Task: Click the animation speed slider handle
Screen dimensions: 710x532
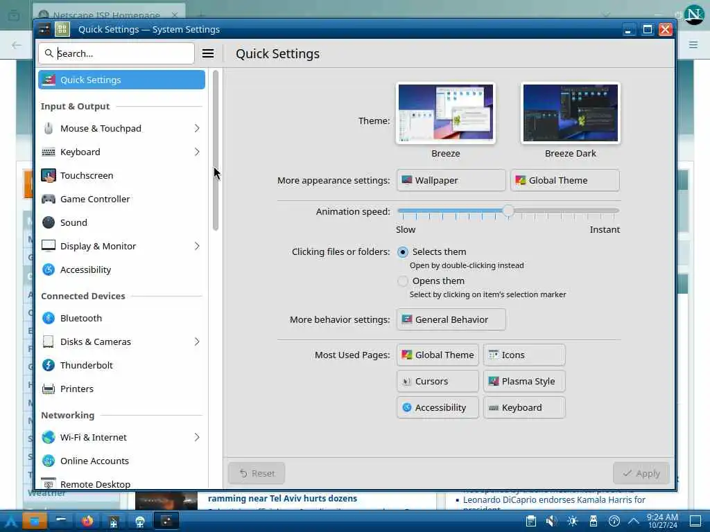Action: click(x=508, y=211)
